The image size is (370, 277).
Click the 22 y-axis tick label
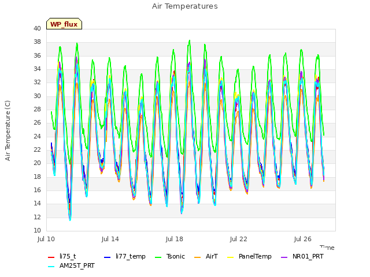click(37, 150)
